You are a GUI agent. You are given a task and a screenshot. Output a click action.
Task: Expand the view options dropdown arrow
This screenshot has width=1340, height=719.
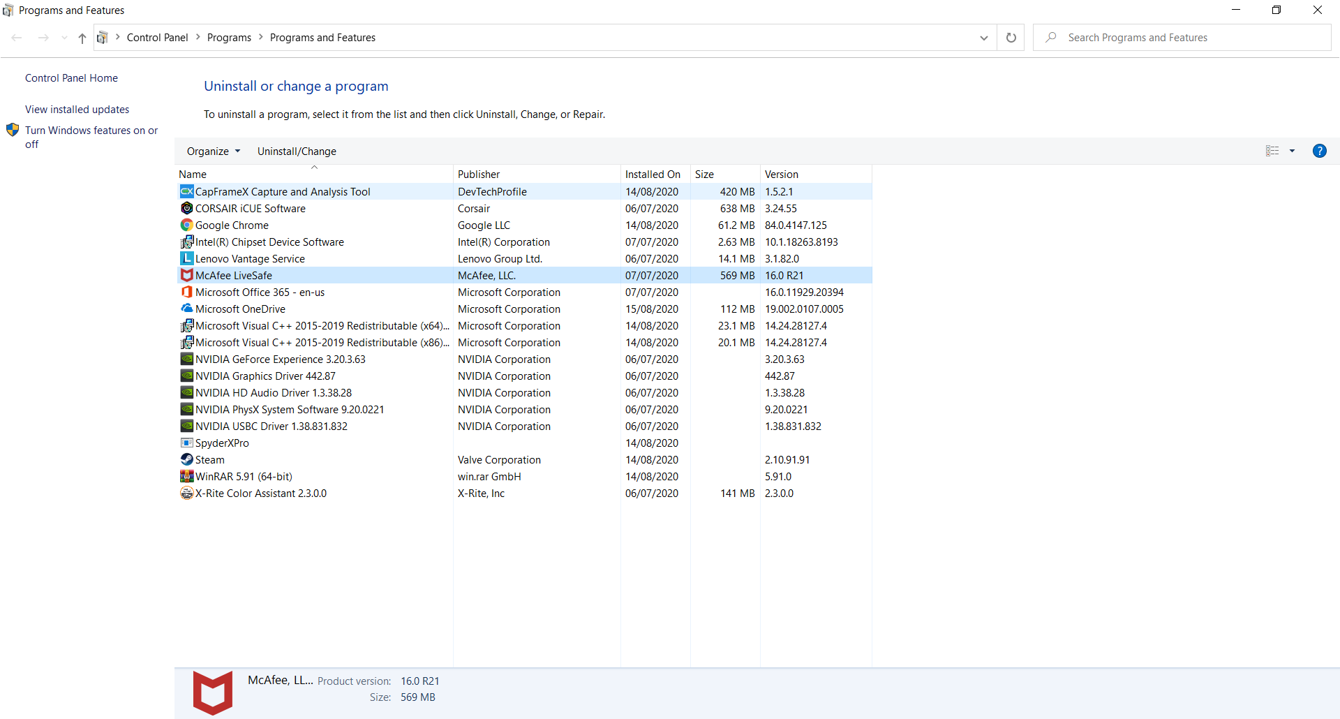coord(1292,151)
